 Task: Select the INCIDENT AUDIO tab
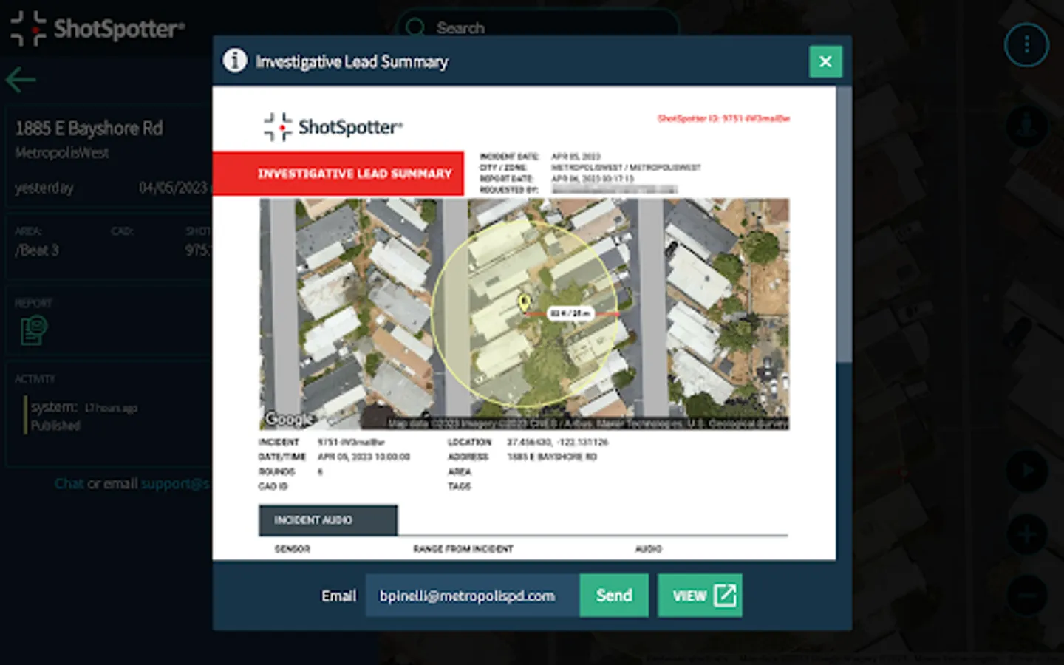328,520
